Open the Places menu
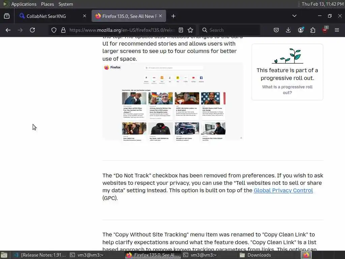This screenshot has width=345, height=259. (x=47, y=4)
